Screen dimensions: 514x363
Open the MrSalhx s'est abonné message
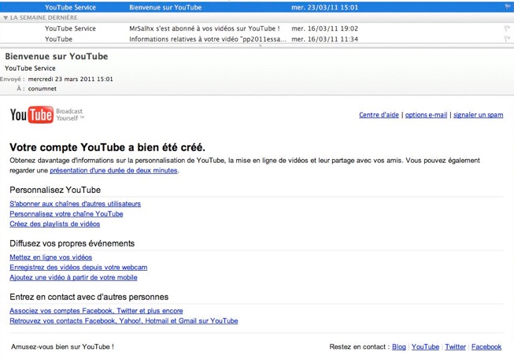(x=257, y=28)
